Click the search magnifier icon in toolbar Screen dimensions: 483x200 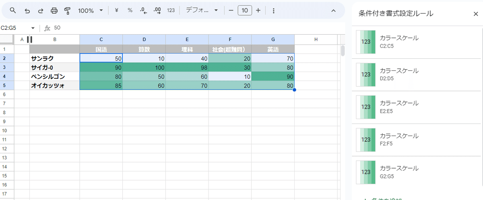tap(13, 10)
